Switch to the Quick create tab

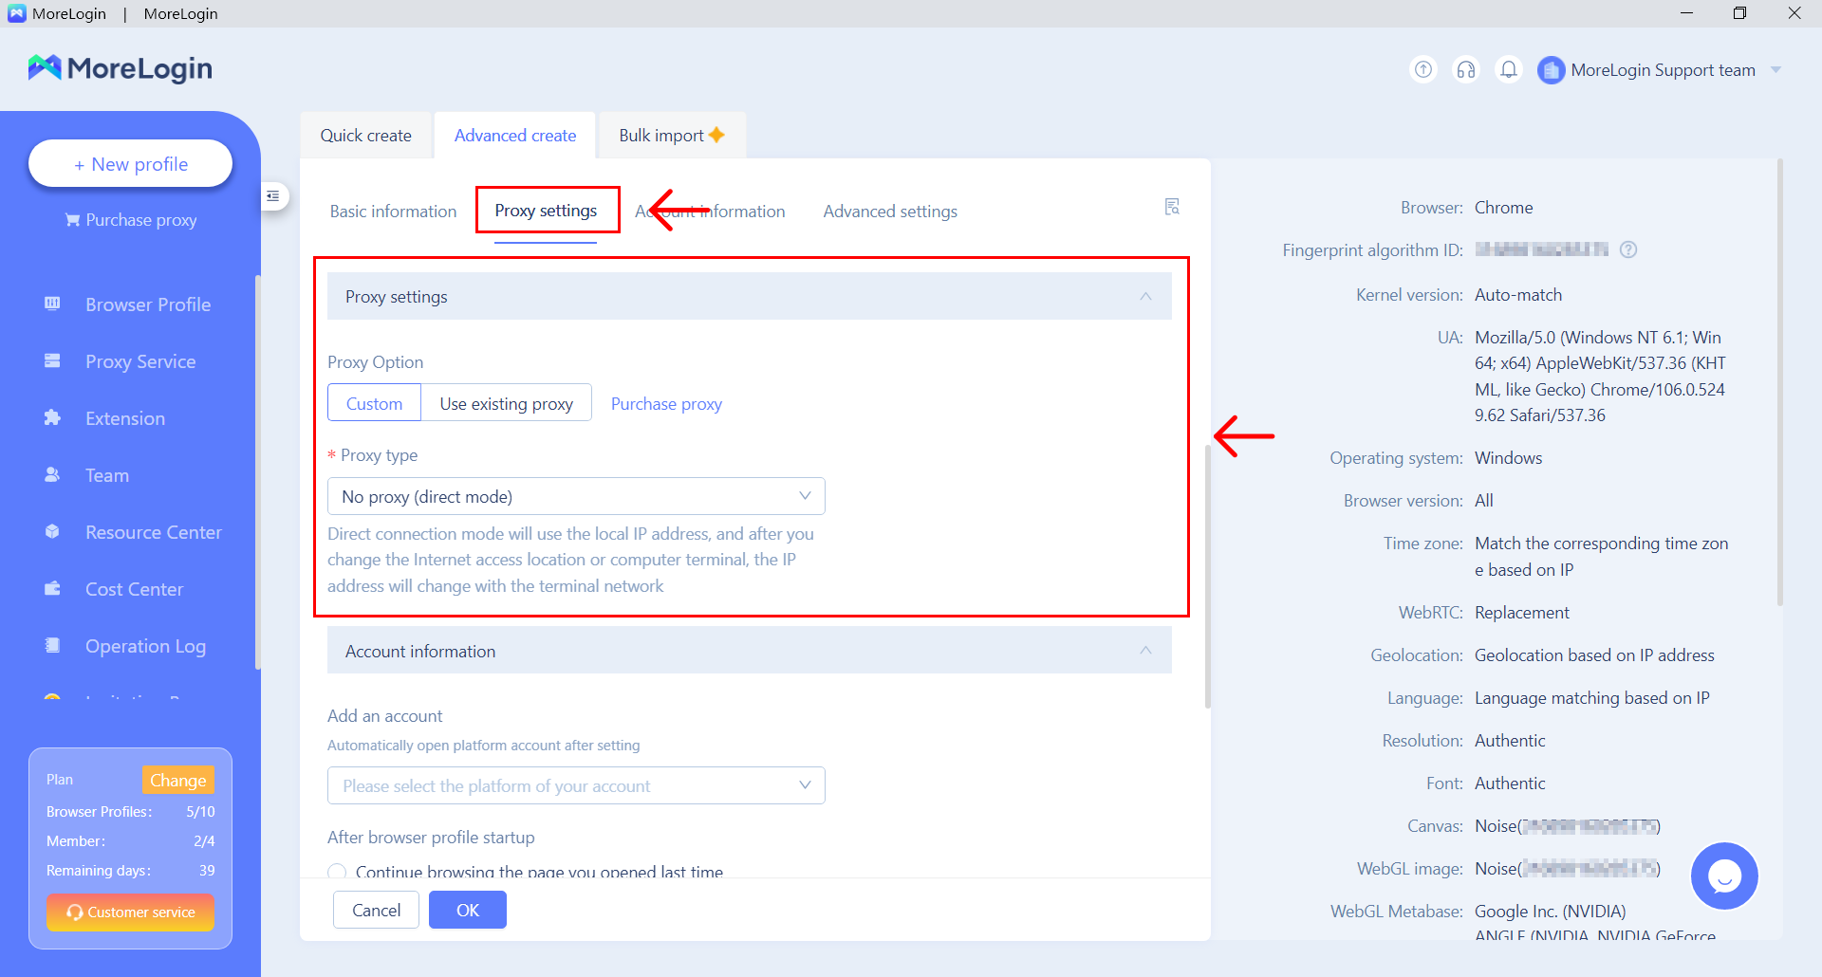tap(365, 136)
